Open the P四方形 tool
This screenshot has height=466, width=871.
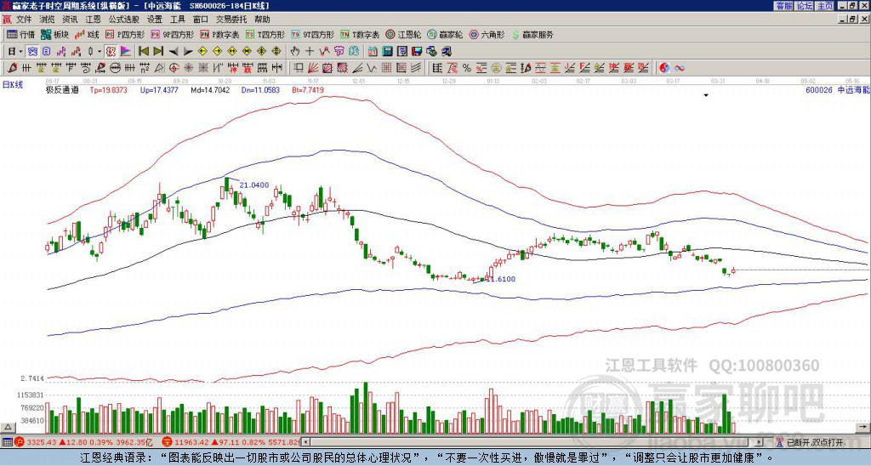(126, 34)
